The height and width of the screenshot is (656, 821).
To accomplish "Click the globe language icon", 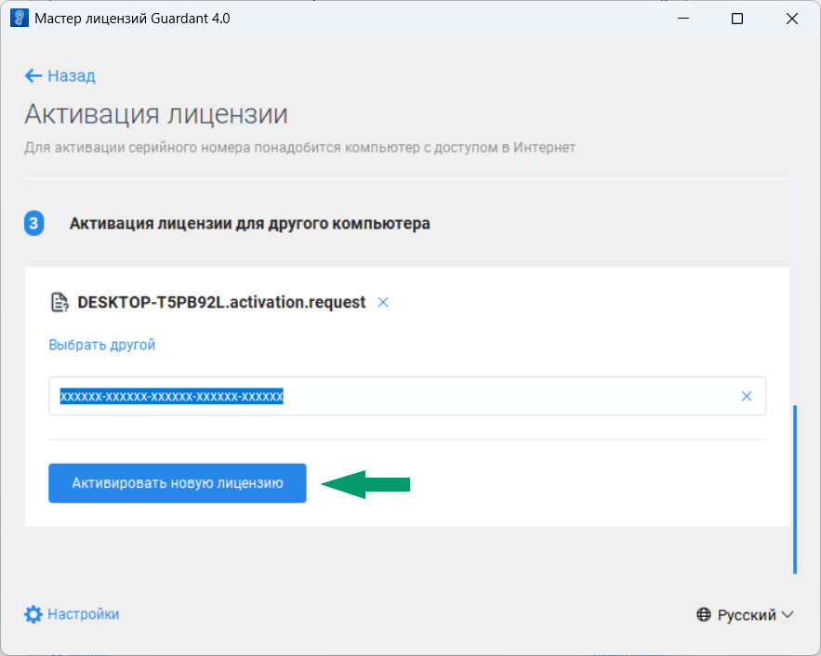I will coord(702,614).
